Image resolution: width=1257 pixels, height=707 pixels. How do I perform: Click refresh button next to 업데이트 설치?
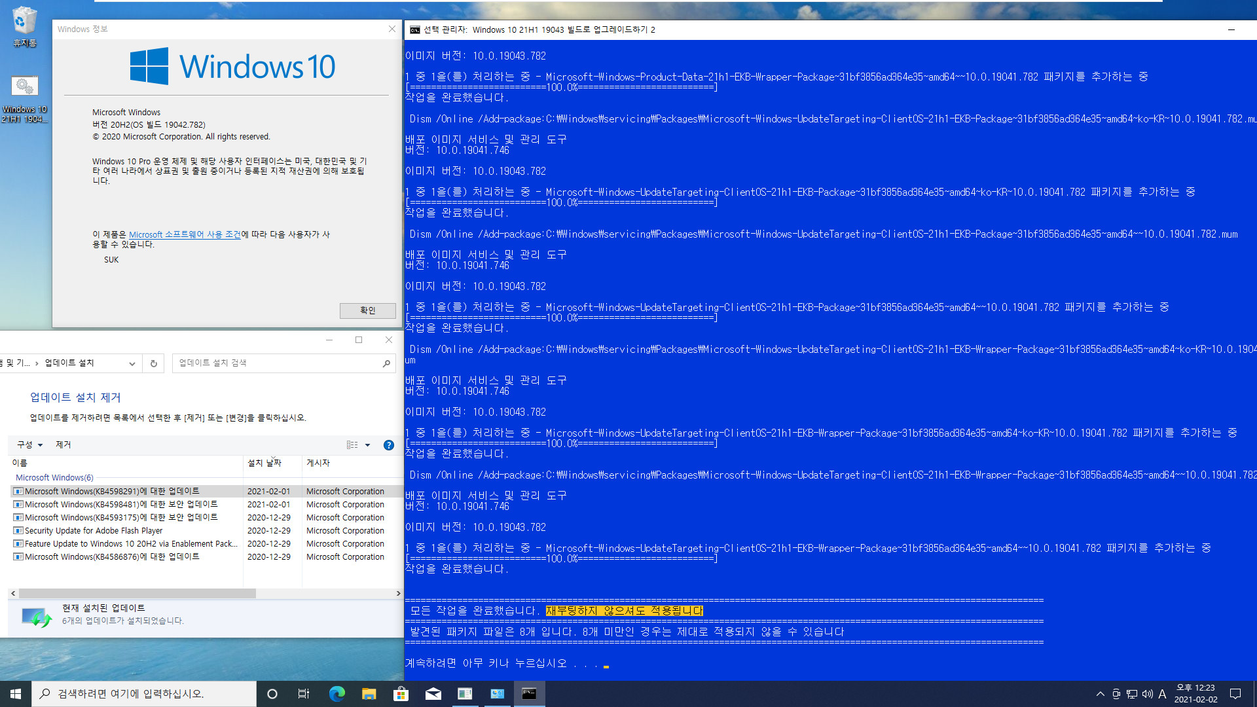click(x=154, y=363)
